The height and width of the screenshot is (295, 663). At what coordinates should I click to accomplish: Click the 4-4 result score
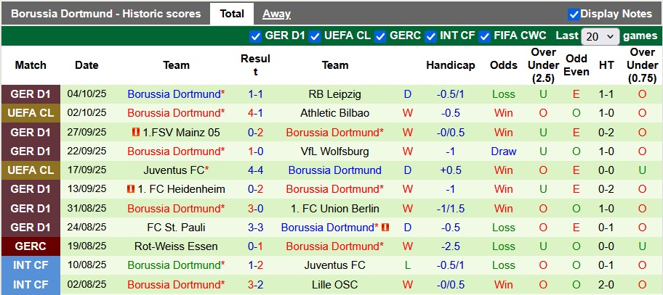[255, 170]
